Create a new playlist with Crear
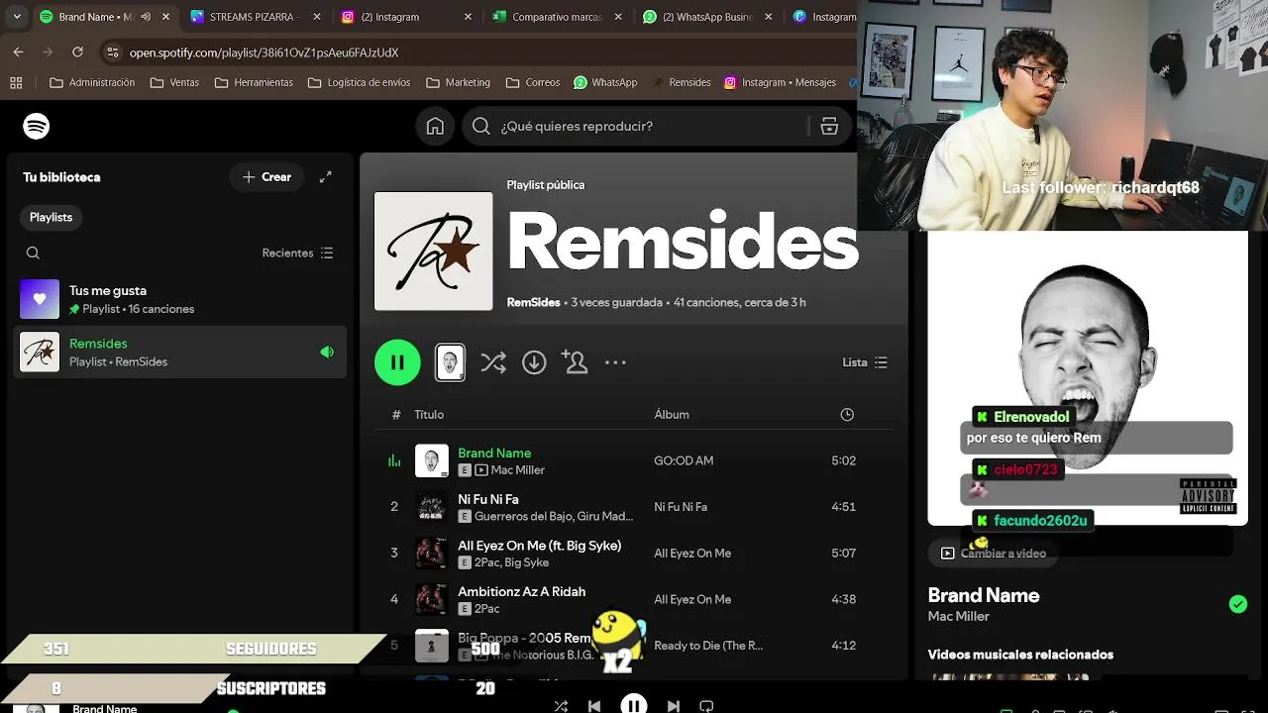1268x713 pixels. pyautogui.click(x=267, y=177)
